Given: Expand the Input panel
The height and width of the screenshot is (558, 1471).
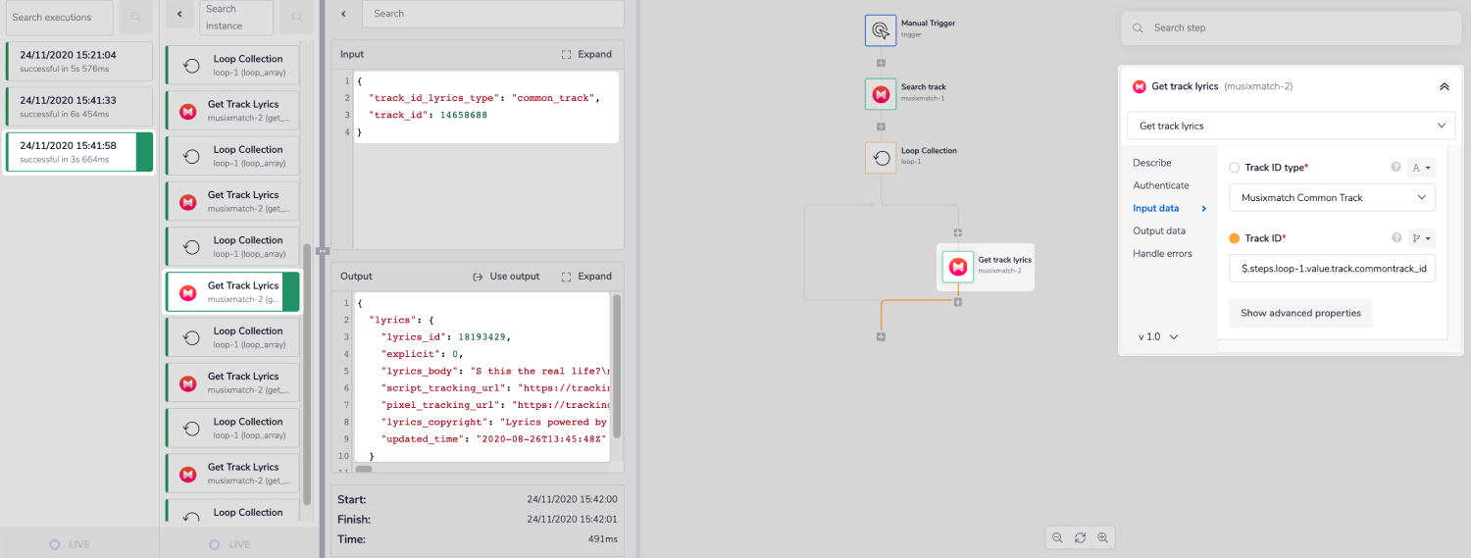Looking at the screenshot, I should pos(586,55).
